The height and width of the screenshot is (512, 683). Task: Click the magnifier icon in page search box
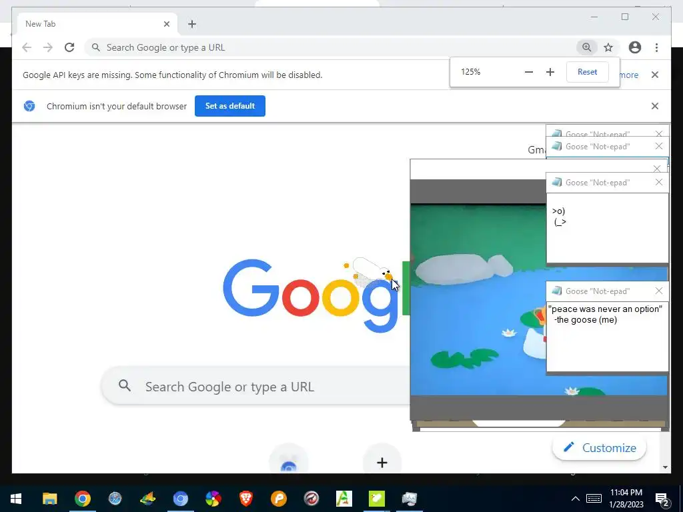click(125, 385)
